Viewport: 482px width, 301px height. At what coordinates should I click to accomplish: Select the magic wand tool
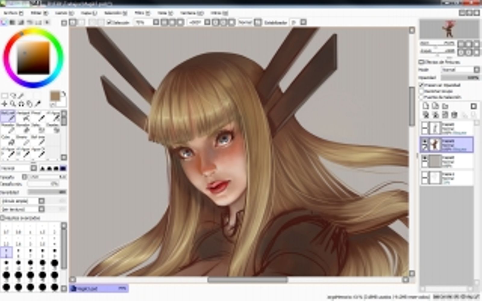[21, 96]
